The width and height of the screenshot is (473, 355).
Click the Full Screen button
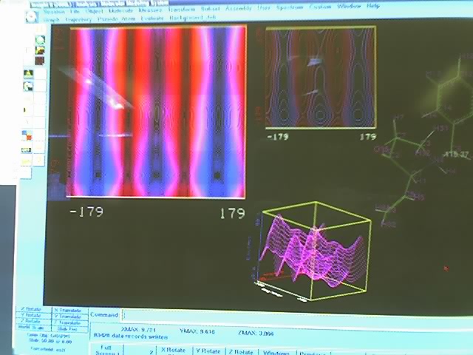point(107,350)
